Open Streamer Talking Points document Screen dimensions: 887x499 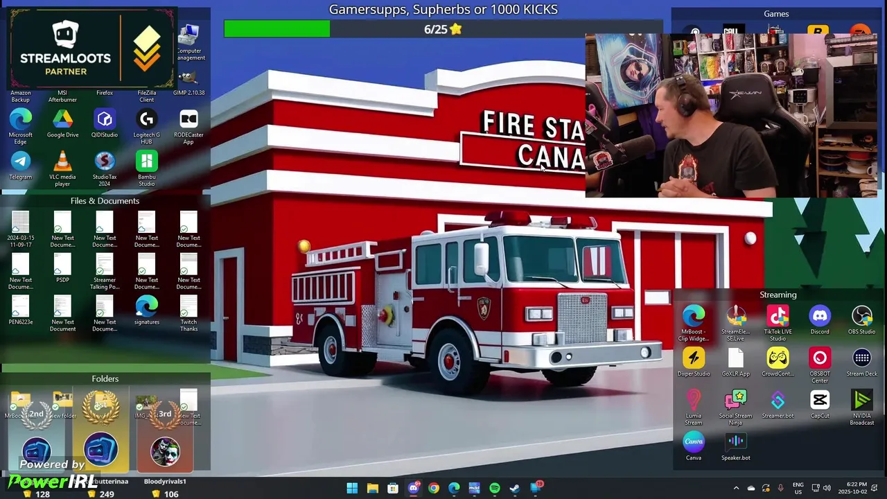(105, 272)
